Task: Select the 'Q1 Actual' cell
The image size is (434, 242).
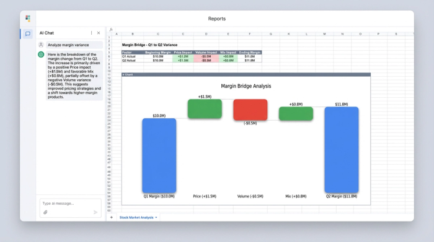Action: coord(133,56)
